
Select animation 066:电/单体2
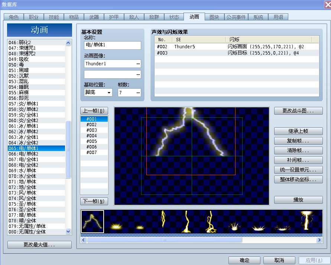coord(36,154)
